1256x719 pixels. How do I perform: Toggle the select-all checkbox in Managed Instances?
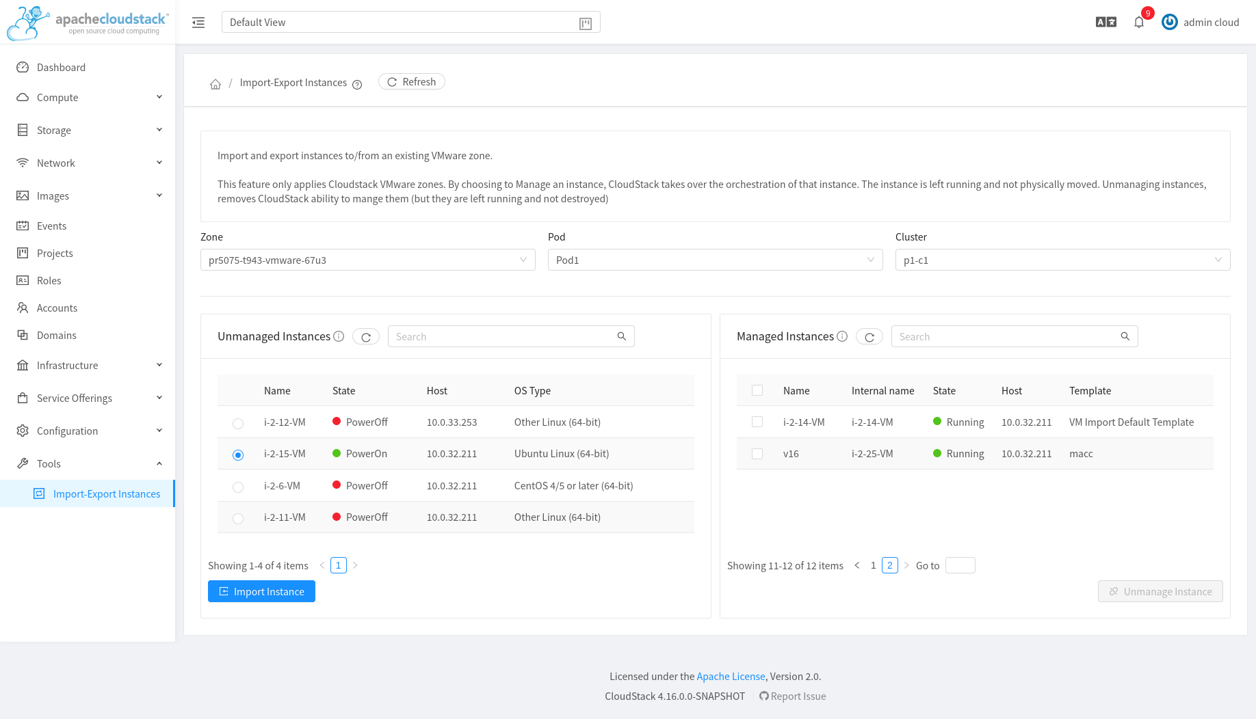[x=757, y=390]
